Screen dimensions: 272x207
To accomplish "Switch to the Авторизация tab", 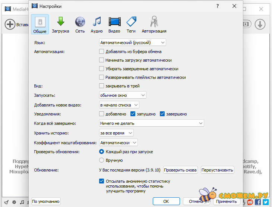I will coord(154,25).
